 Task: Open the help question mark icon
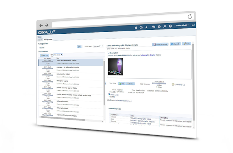(x=170, y=26)
